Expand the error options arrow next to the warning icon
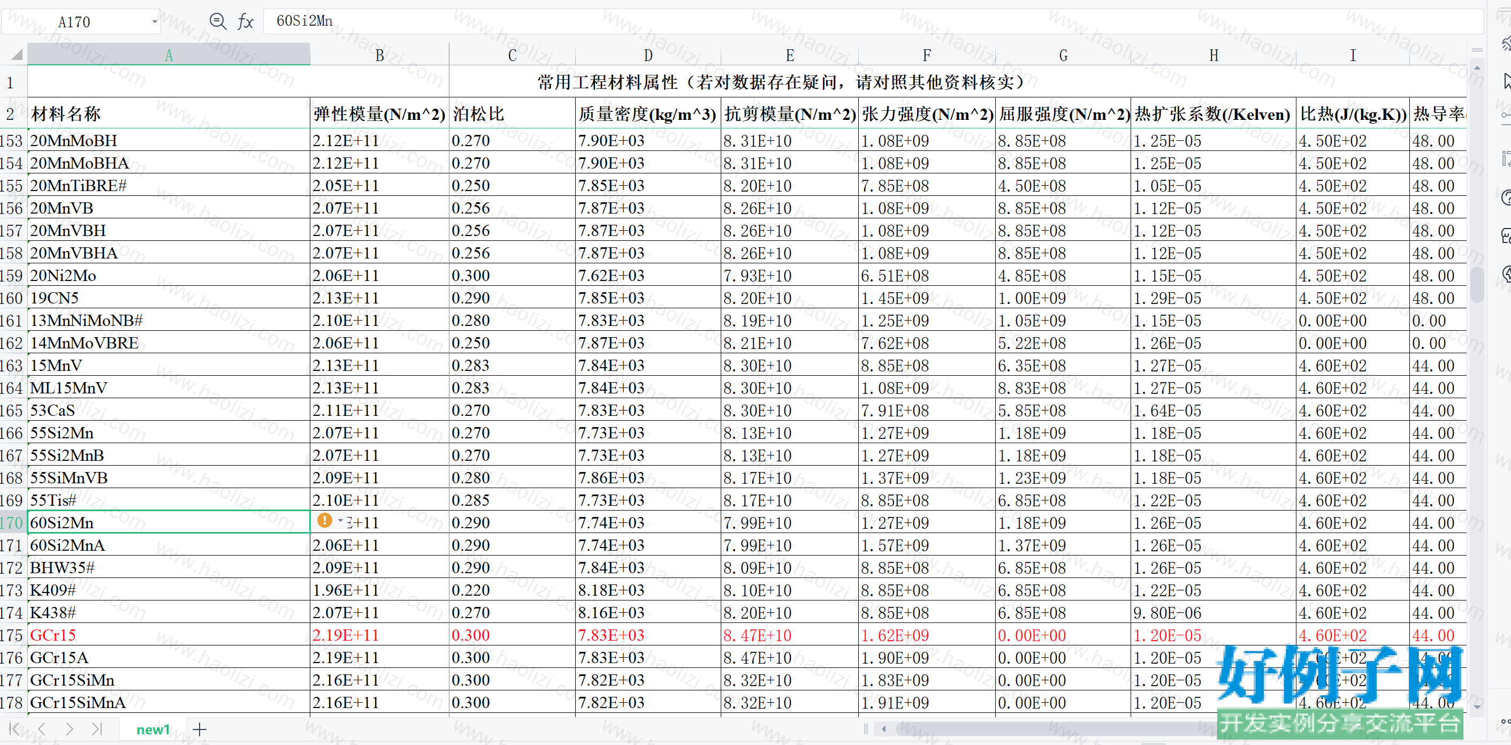Screen dimensions: 1511x745 tap(341, 520)
